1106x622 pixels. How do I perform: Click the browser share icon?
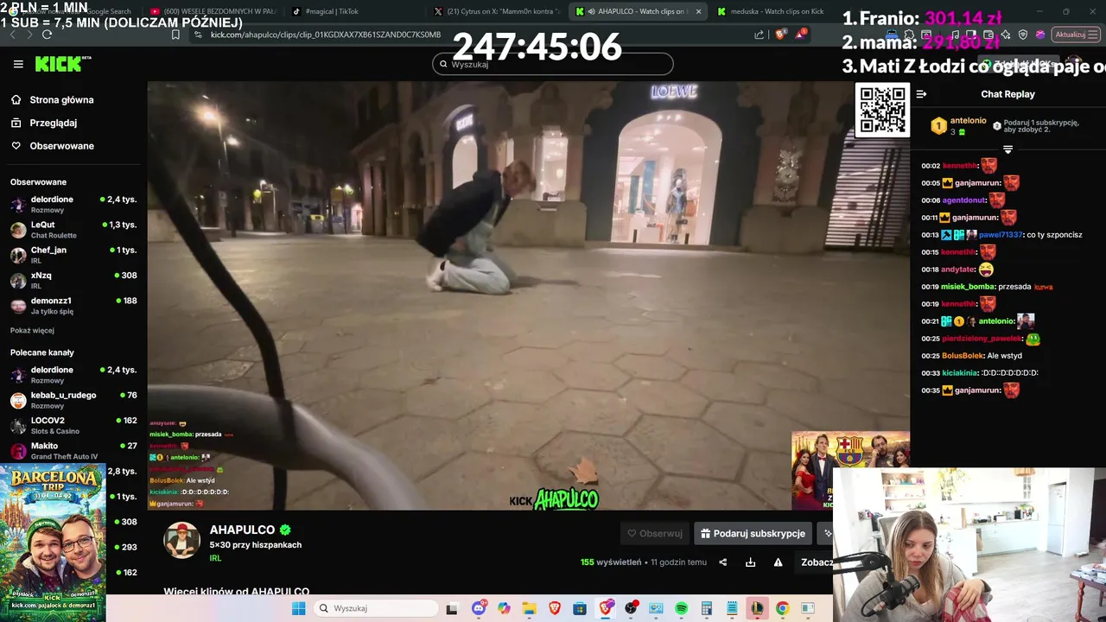coord(759,35)
